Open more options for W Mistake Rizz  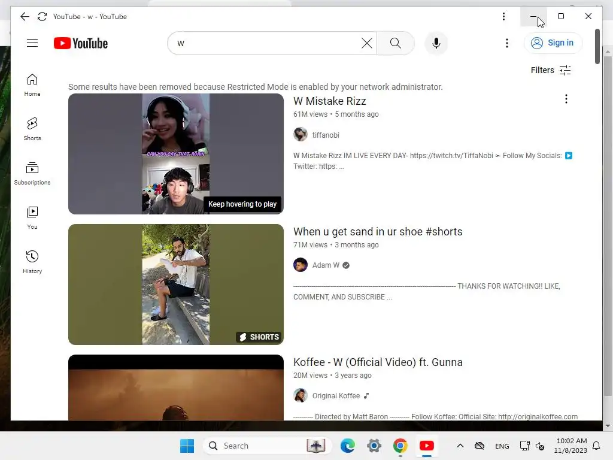(x=566, y=99)
